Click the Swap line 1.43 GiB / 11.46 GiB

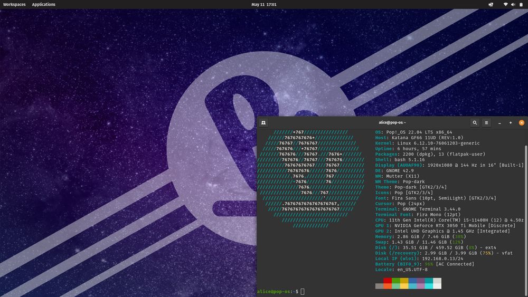click(419, 242)
